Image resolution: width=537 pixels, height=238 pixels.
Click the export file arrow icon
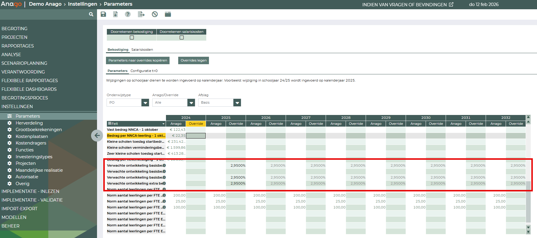point(141,14)
